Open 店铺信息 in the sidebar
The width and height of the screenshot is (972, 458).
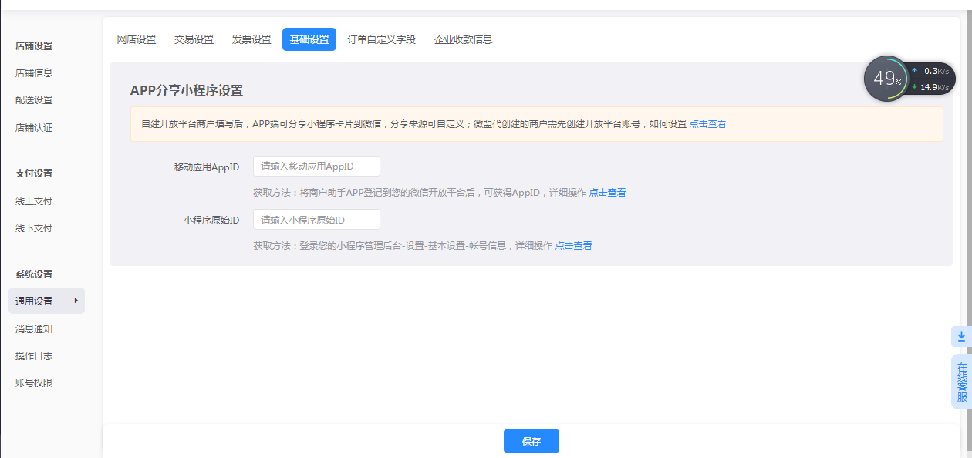[34, 73]
